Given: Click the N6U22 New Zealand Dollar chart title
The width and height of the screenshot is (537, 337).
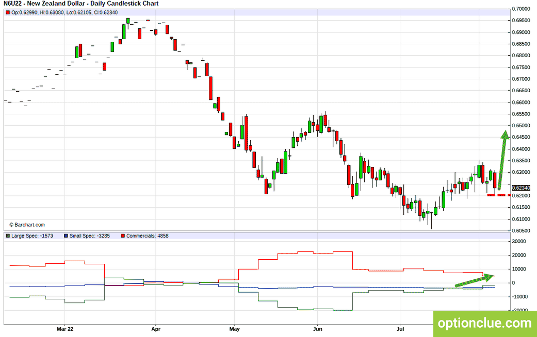Looking at the screenshot, I should coord(81,4).
